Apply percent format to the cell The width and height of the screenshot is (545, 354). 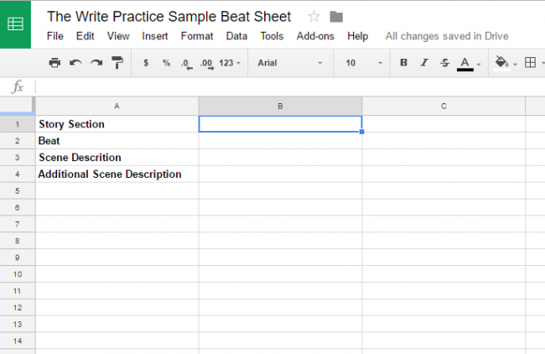click(166, 63)
